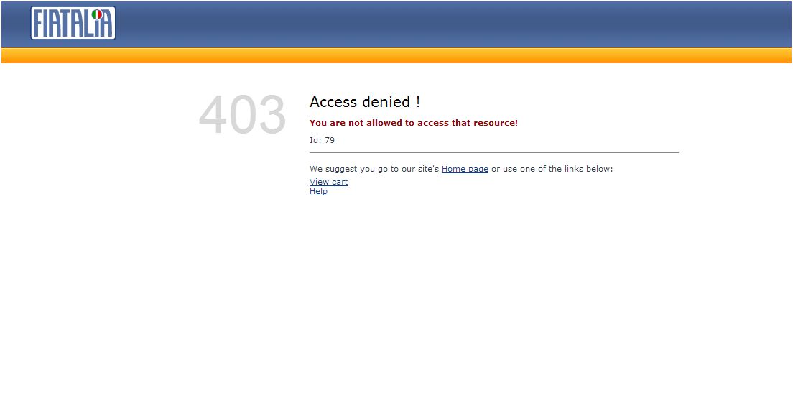
Task: Click the Fiatalia logo in header
Action: coord(73,23)
